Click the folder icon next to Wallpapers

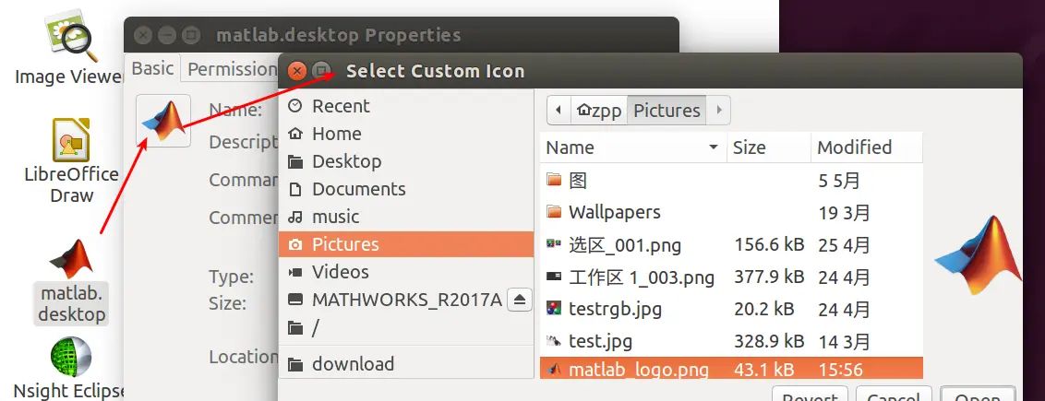[554, 212]
